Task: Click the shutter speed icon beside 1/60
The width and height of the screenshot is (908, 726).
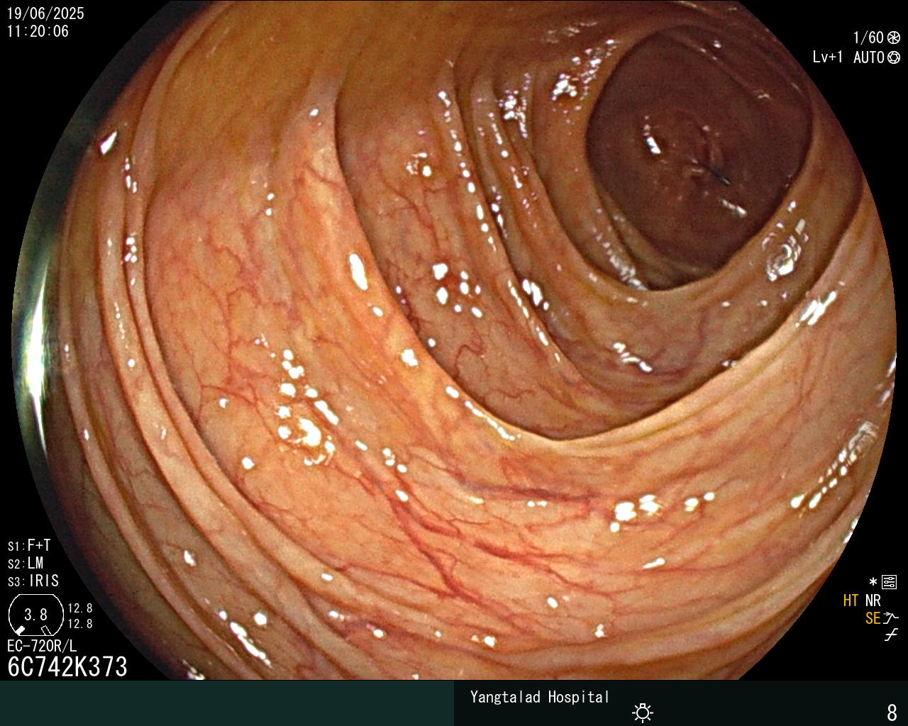Action: [894, 38]
